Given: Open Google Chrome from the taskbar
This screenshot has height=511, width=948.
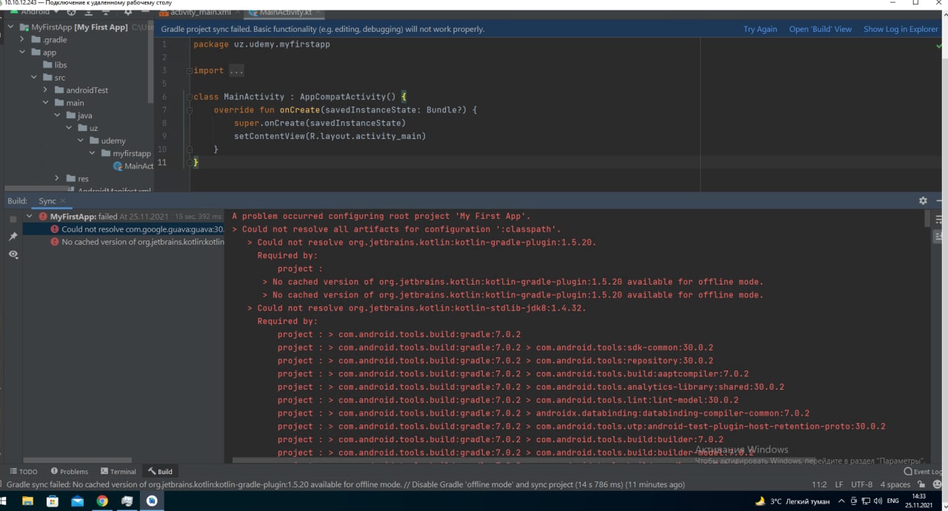Looking at the screenshot, I should (102, 501).
